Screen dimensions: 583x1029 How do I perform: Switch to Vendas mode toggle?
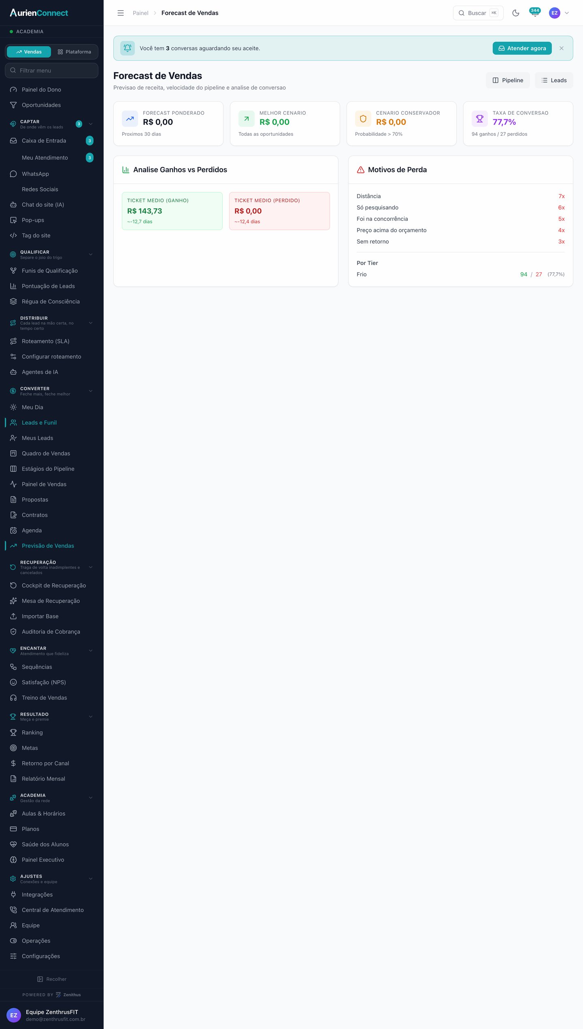(x=29, y=52)
